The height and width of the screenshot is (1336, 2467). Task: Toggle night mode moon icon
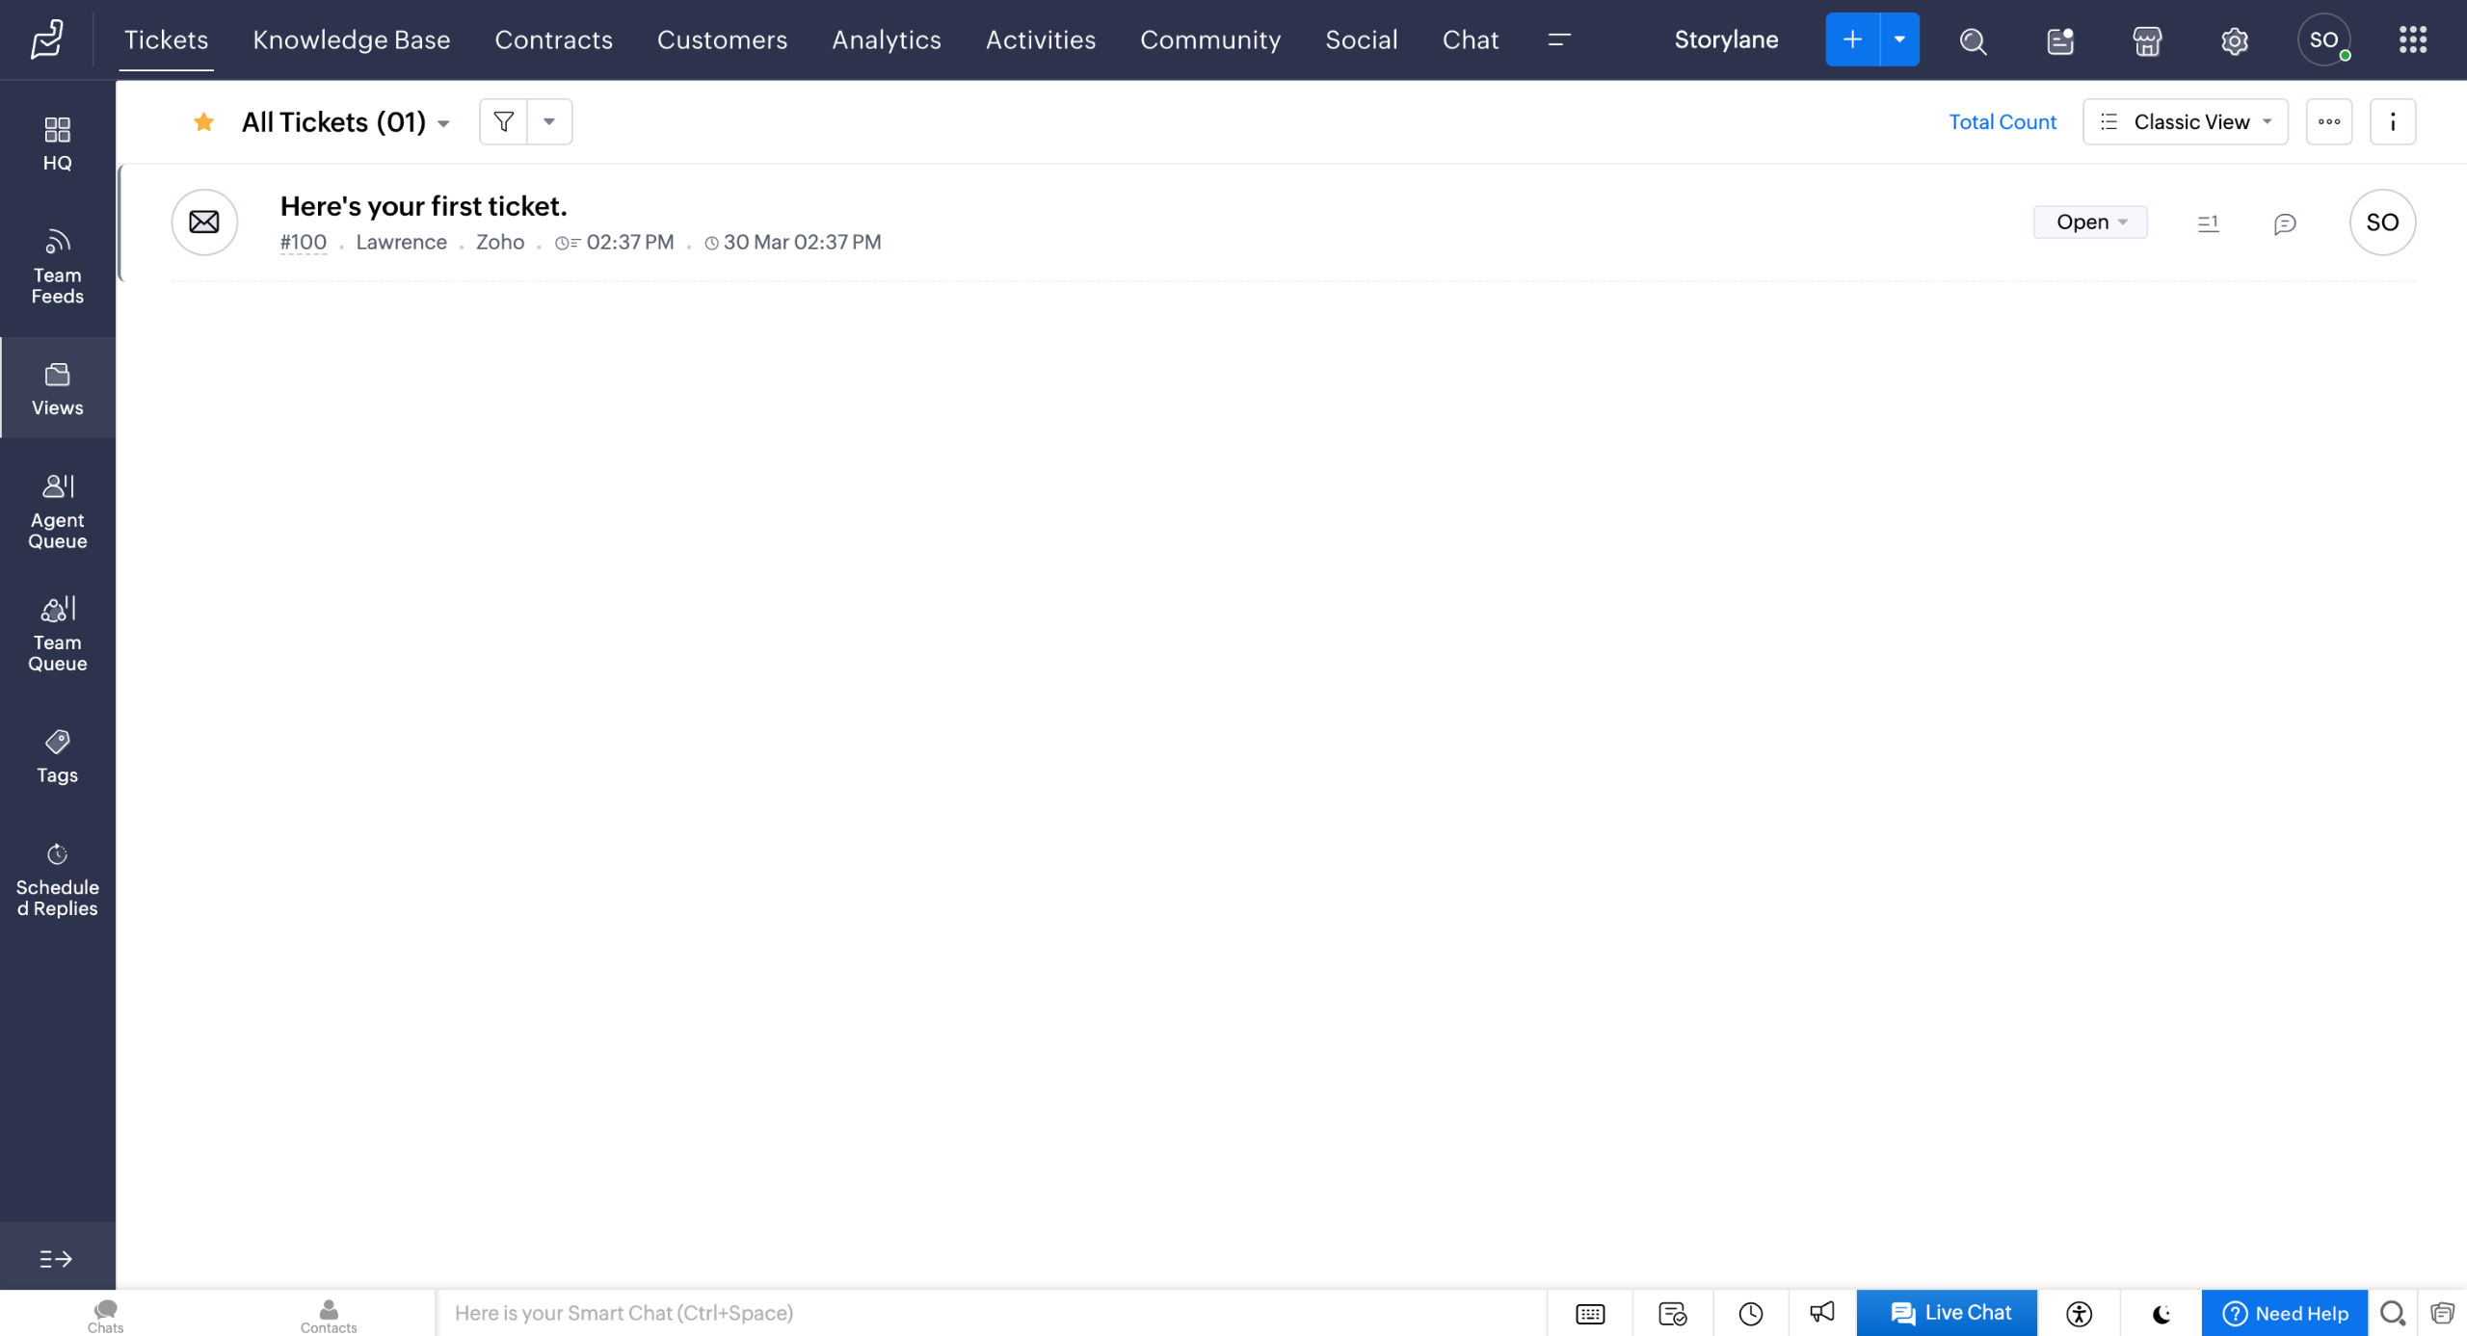click(x=2162, y=1313)
